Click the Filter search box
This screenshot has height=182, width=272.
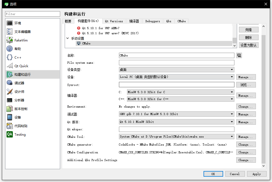[32, 14]
